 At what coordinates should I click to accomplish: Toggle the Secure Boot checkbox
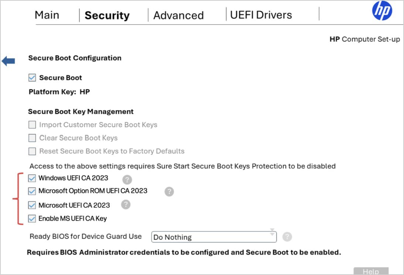click(32, 77)
